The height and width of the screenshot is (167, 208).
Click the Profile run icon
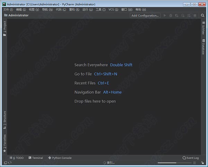point(183,16)
